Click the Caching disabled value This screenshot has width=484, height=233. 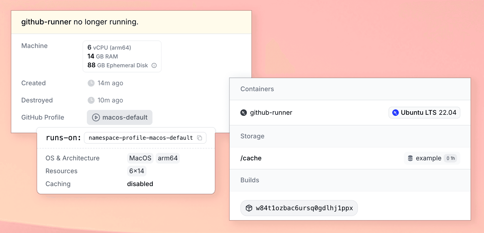click(x=140, y=184)
